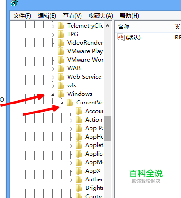Image resolution: width=181 pixels, height=198 pixels.
Task: Click the ab string value icon
Action: (121, 37)
